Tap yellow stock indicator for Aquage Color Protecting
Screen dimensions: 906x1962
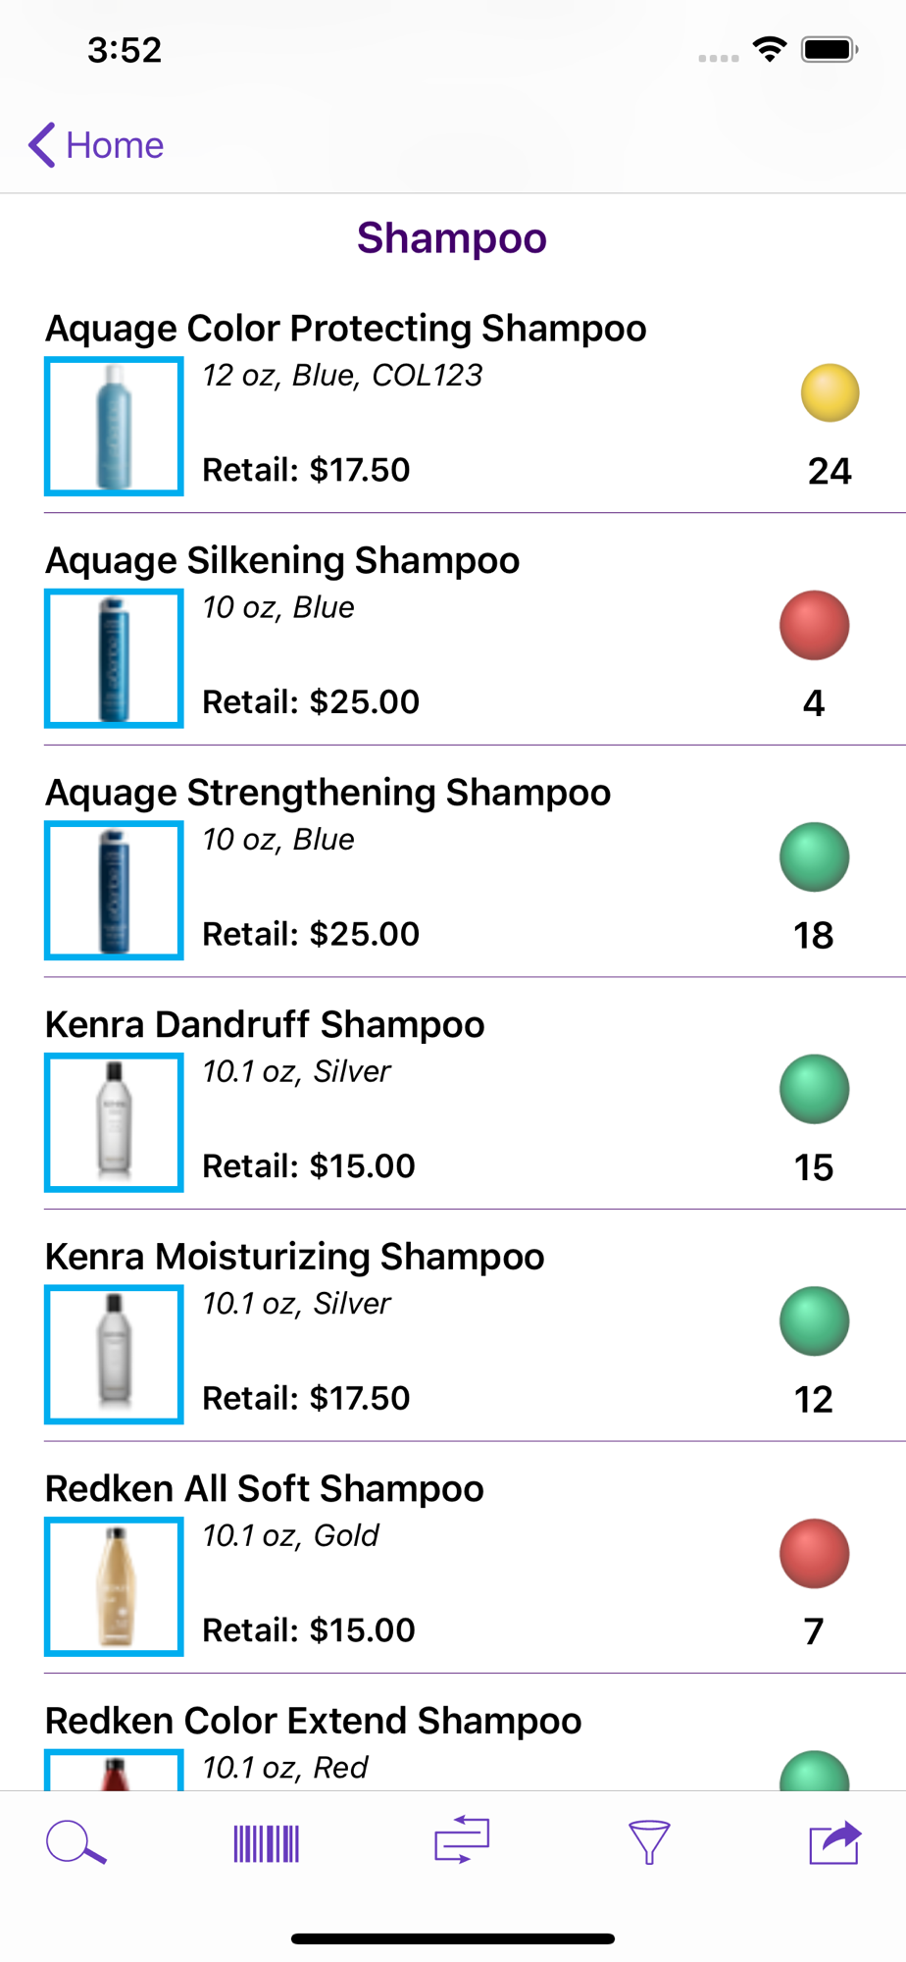830,393
